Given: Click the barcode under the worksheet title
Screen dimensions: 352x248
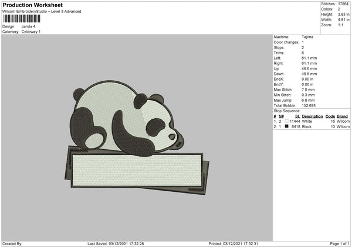Looking at the screenshot, I should (x=22, y=19).
